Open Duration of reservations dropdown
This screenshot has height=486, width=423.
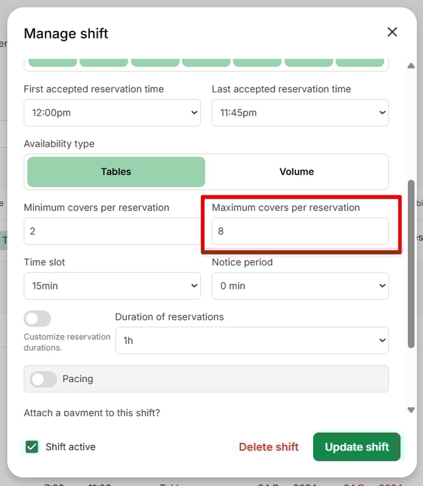251,341
